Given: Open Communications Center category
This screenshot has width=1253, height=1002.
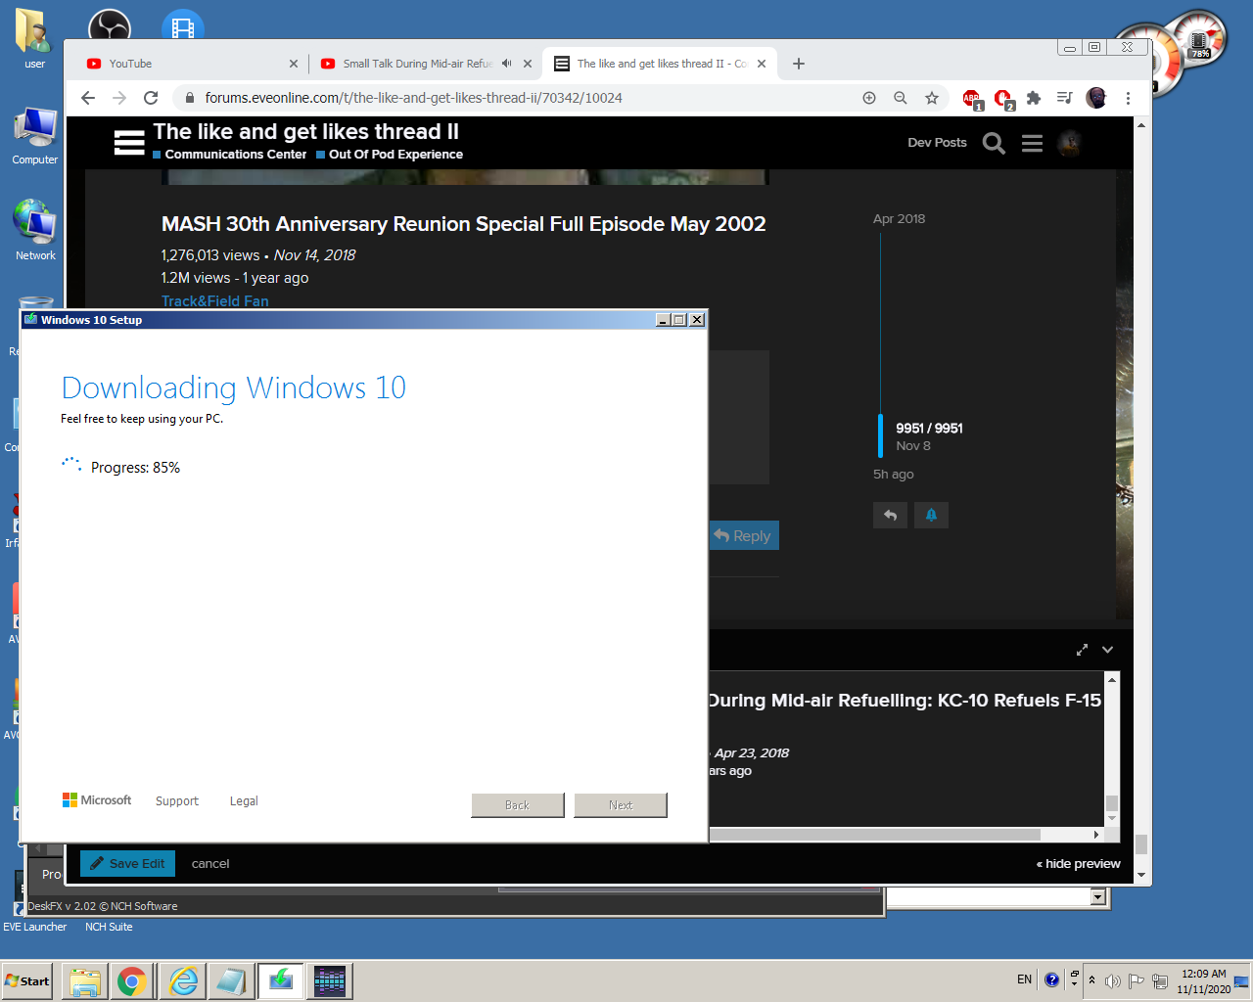Looking at the screenshot, I should 229,155.
